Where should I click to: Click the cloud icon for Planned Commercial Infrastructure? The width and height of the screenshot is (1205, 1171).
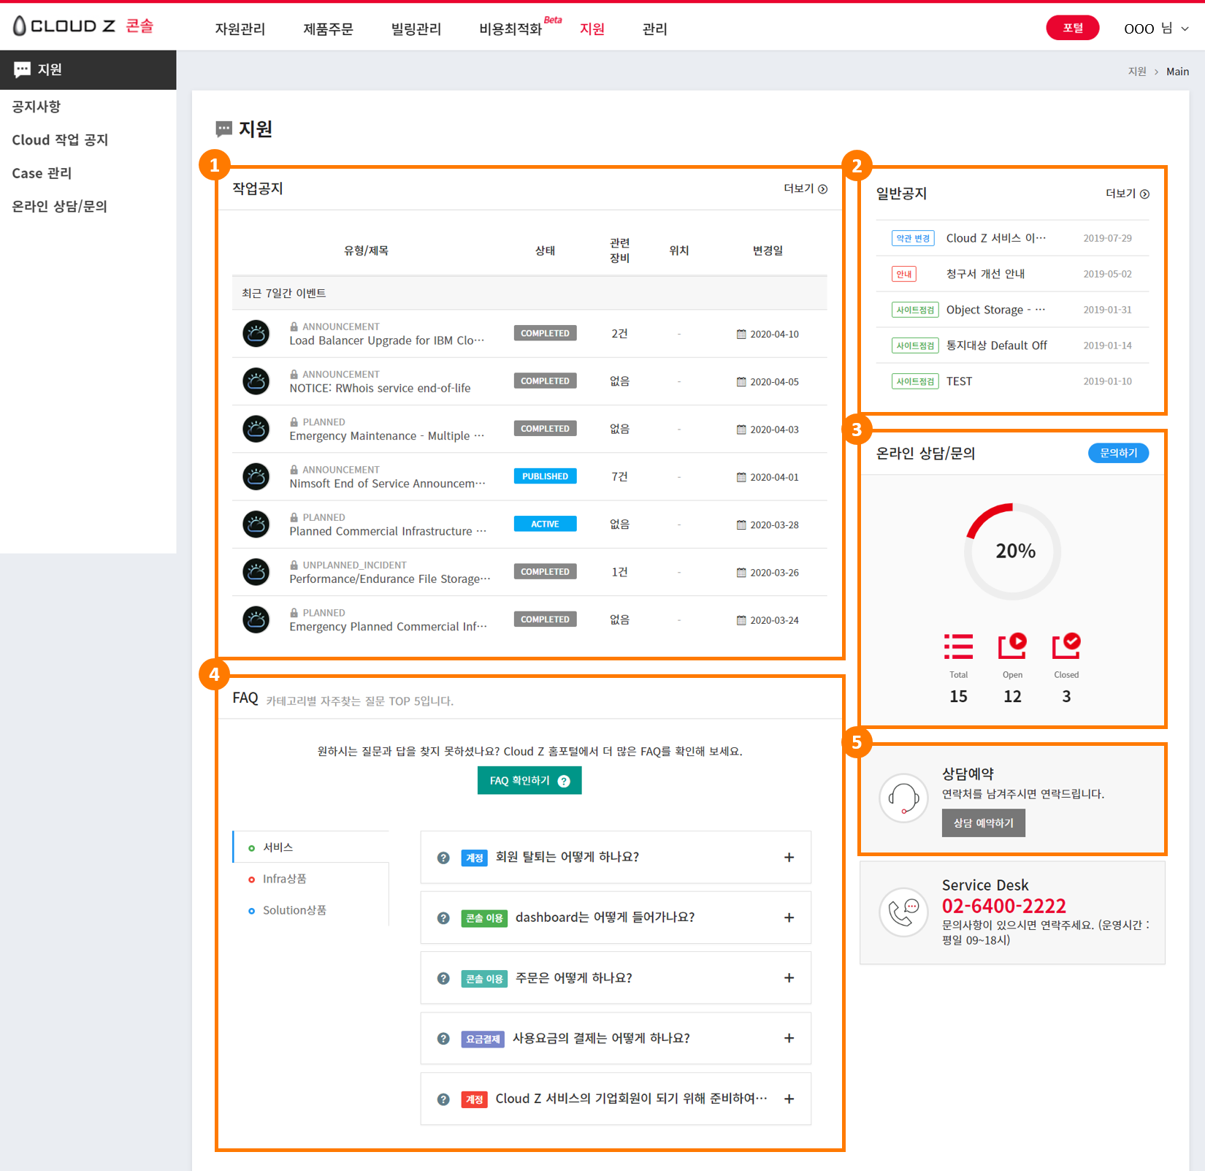(256, 525)
